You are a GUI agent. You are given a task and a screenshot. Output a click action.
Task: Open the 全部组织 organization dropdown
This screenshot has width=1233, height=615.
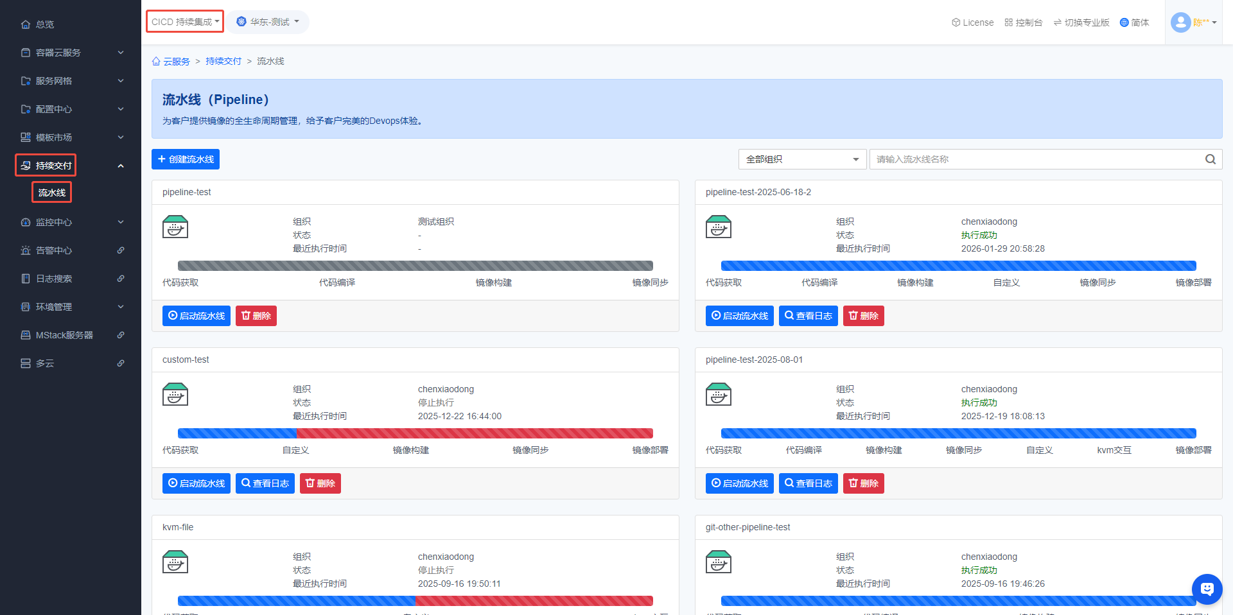click(x=802, y=159)
